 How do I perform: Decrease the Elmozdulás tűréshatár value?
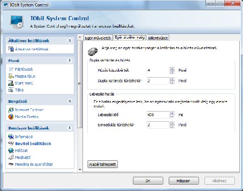(172, 126)
